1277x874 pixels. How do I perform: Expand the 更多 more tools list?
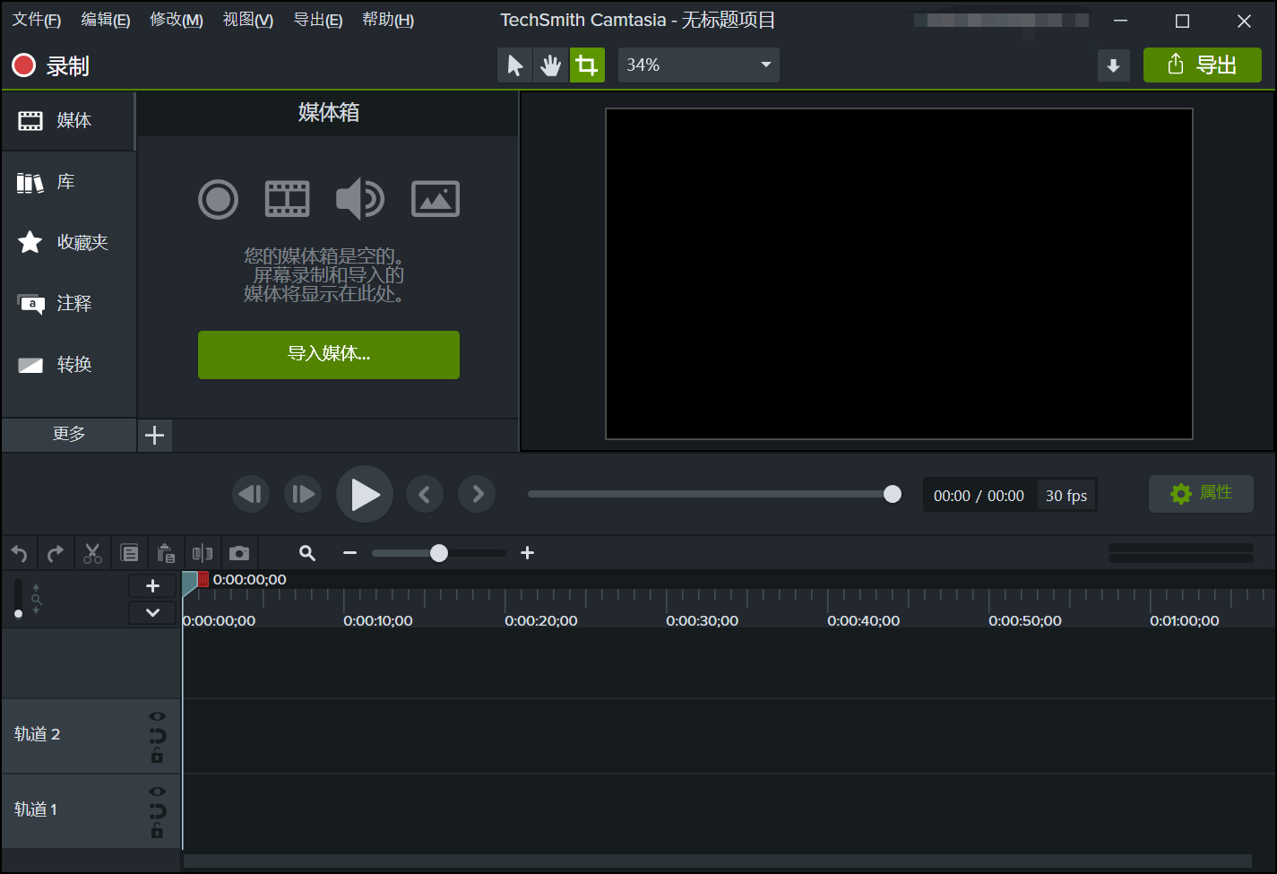pos(69,435)
